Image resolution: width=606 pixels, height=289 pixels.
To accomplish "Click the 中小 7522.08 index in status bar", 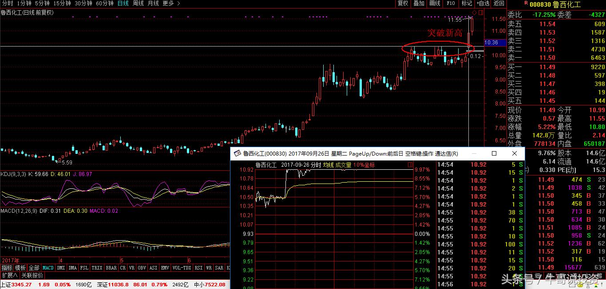I will click(210, 285).
